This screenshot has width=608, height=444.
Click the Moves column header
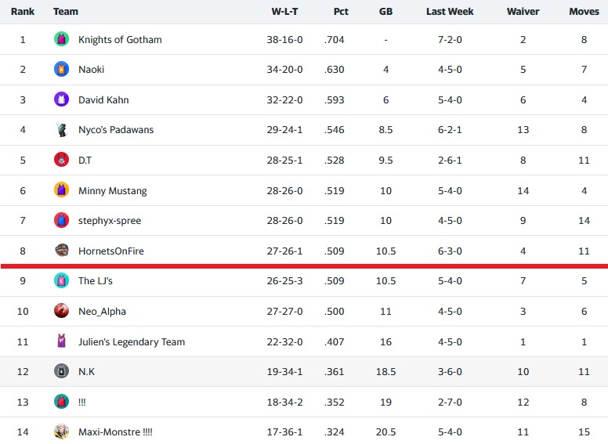click(x=584, y=12)
